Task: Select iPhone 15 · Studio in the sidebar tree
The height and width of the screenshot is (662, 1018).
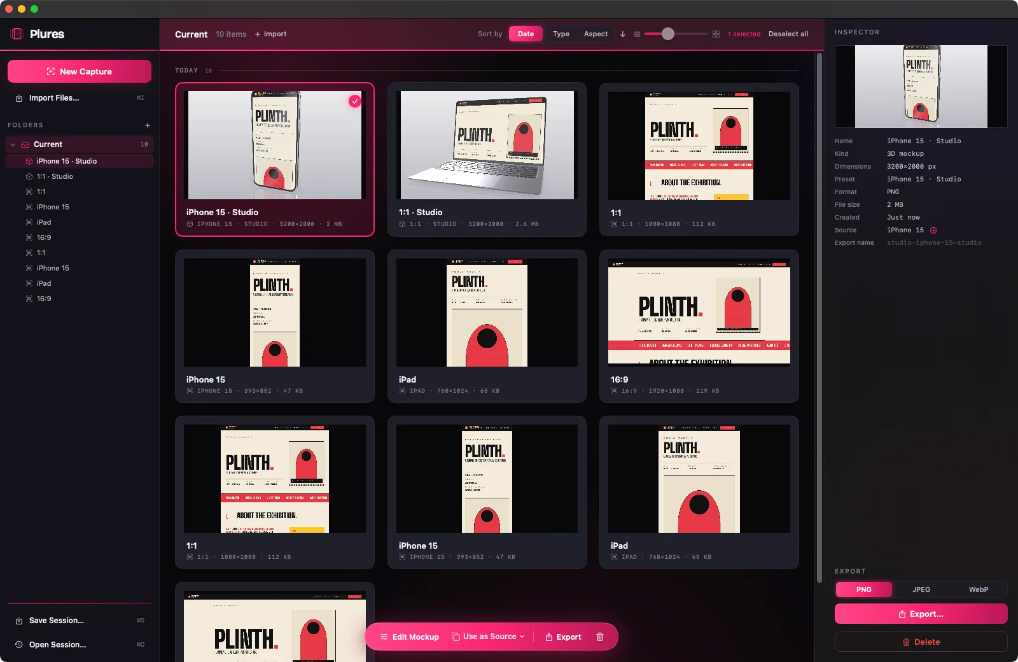Action: 80,161
